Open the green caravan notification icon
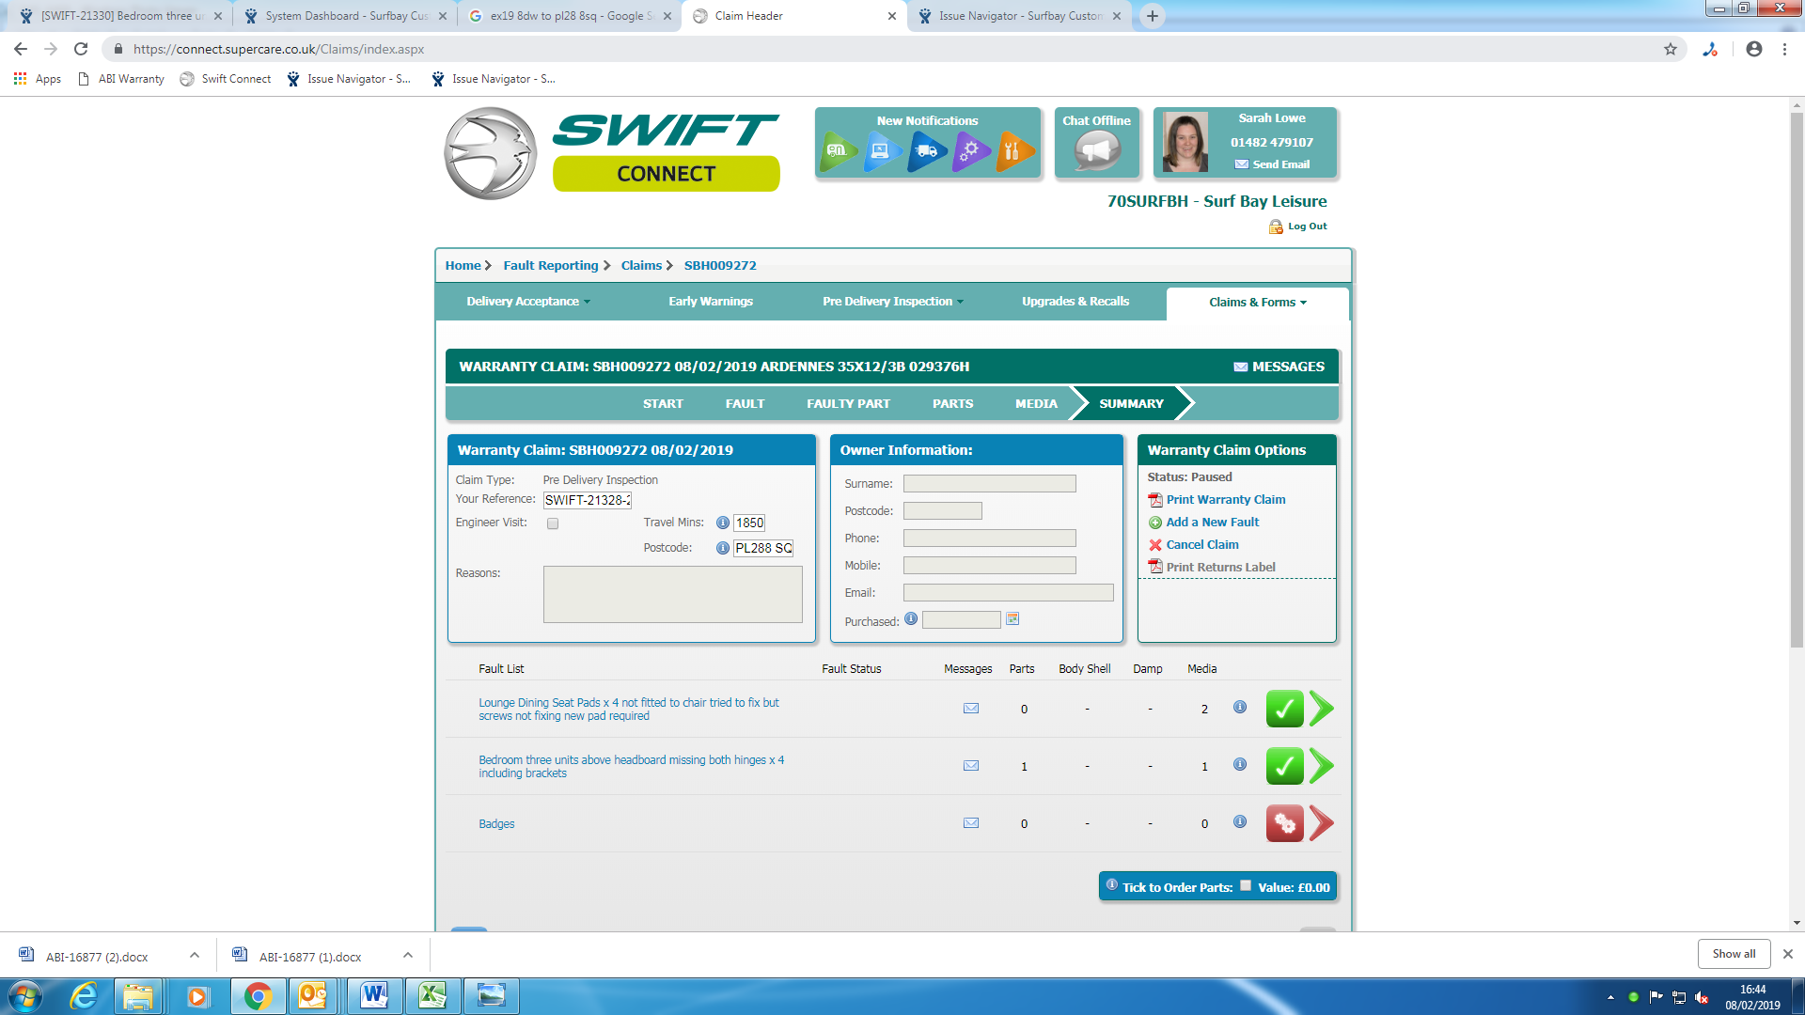Image resolution: width=1805 pixels, height=1015 pixels. tap(837, 150)
